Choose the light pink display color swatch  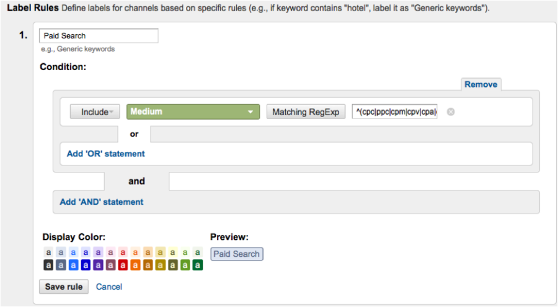(x=110, y=252)
